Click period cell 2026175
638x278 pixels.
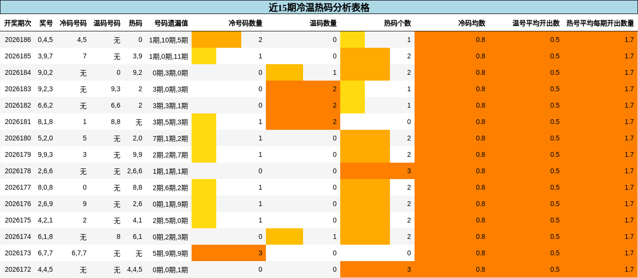pos(18,220)
